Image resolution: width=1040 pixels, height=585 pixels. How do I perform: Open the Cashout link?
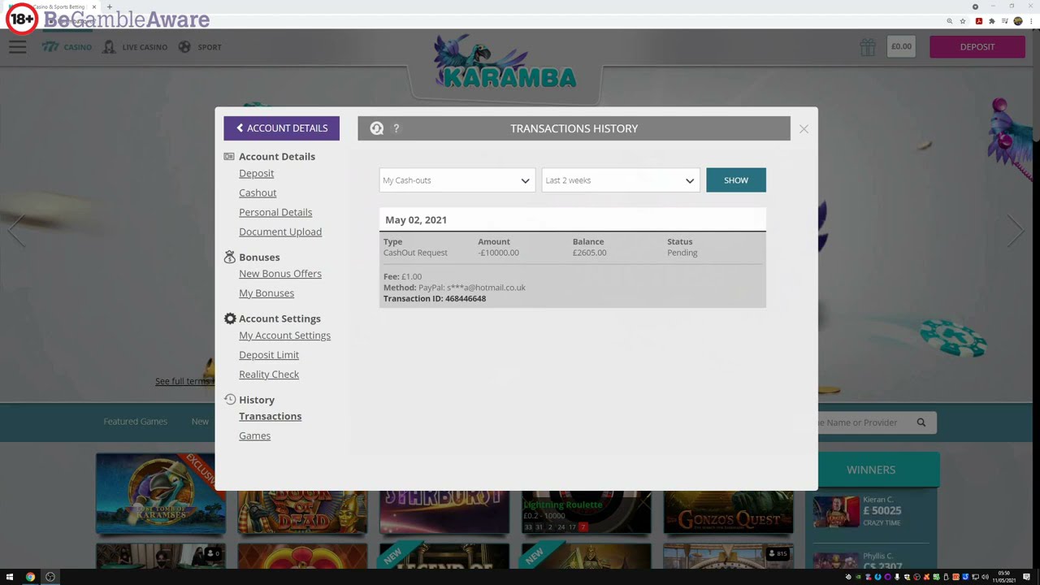(258, 193)
